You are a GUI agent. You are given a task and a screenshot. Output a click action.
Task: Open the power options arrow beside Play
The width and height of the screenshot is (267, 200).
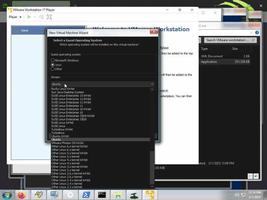click(35, 17)
